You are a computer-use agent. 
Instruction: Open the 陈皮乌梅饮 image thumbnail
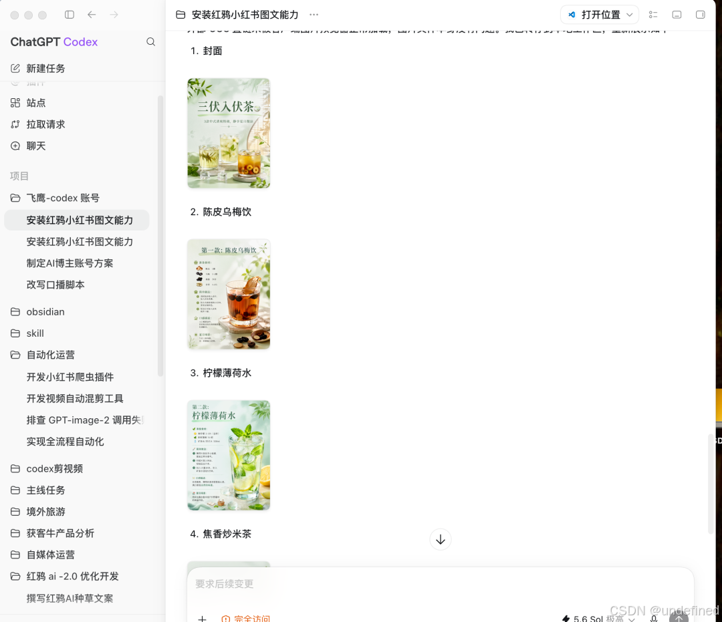(229, 294)
